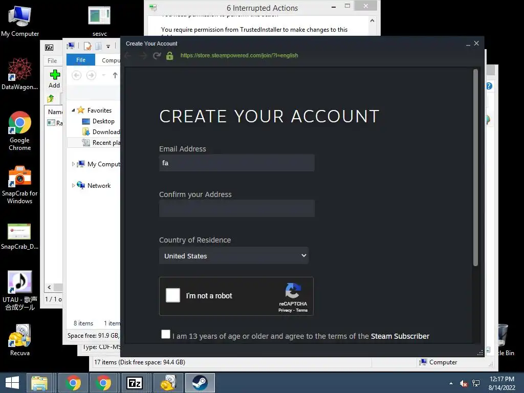
Task: Click the 7-Zip up-folder icon
Action: click(51, 99)
